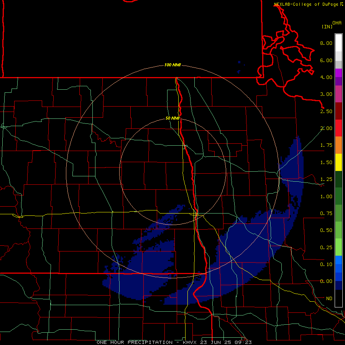This screenshot has height=345, width=345.
Task: Click the 1.75 legend value
Action: 326,145
